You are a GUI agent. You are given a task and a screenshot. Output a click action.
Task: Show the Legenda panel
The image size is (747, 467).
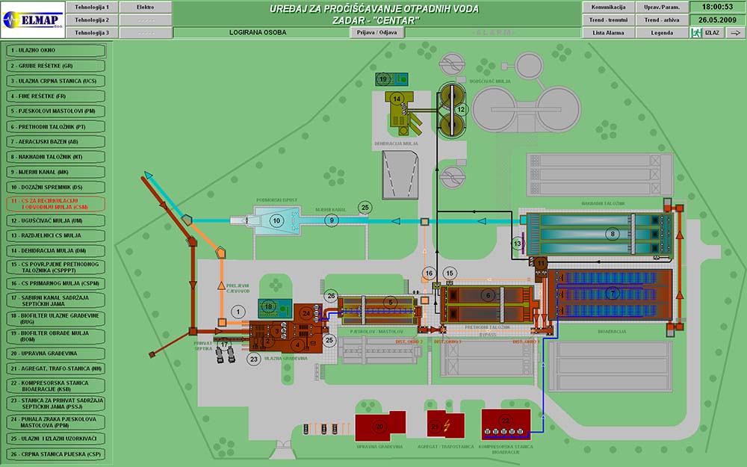pyautogui.click(x=660, y=33)
